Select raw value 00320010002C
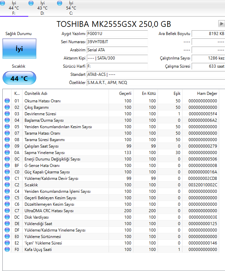 203,185
